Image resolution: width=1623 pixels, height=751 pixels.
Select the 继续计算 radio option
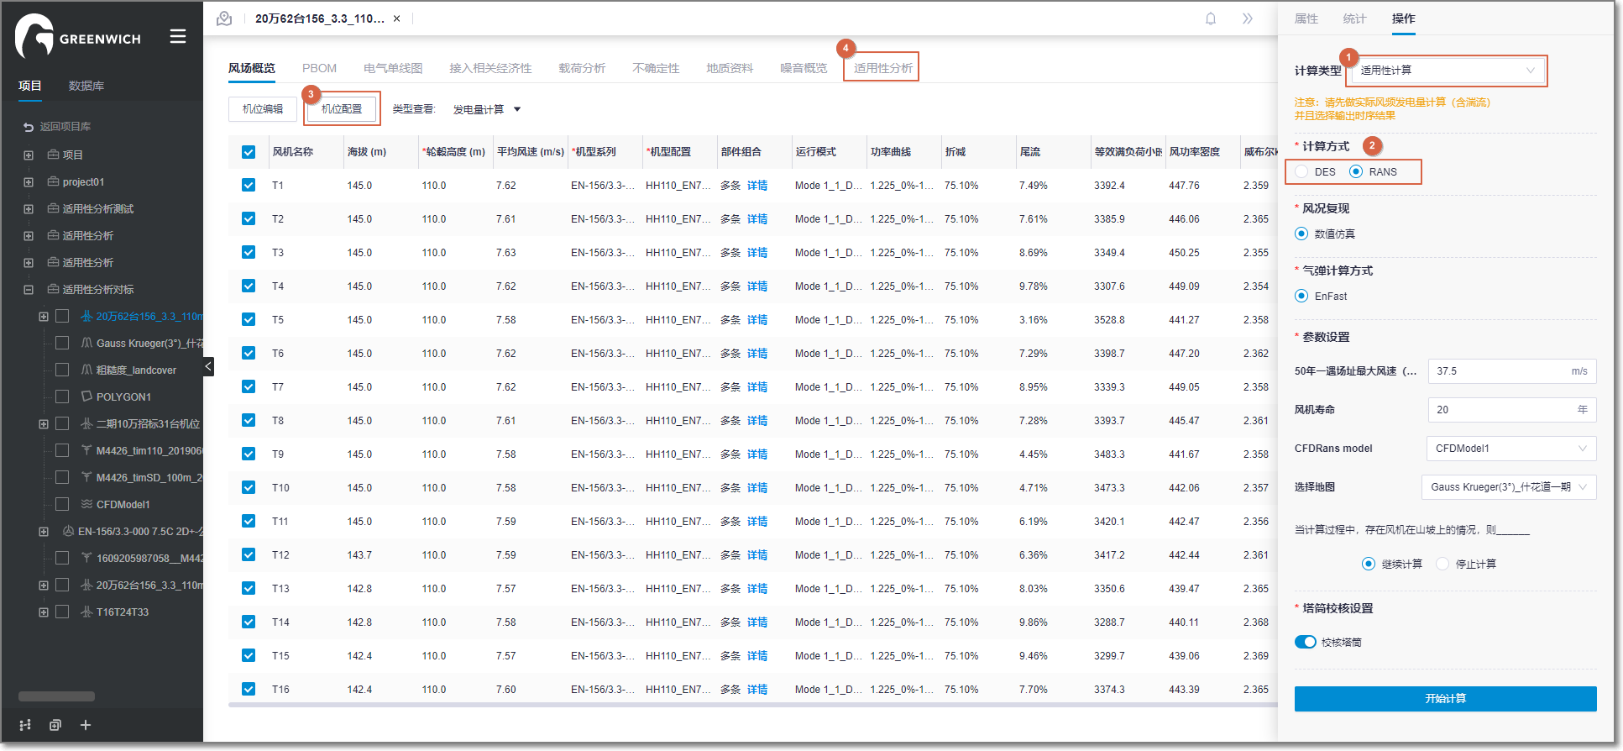pos(1369,564)
